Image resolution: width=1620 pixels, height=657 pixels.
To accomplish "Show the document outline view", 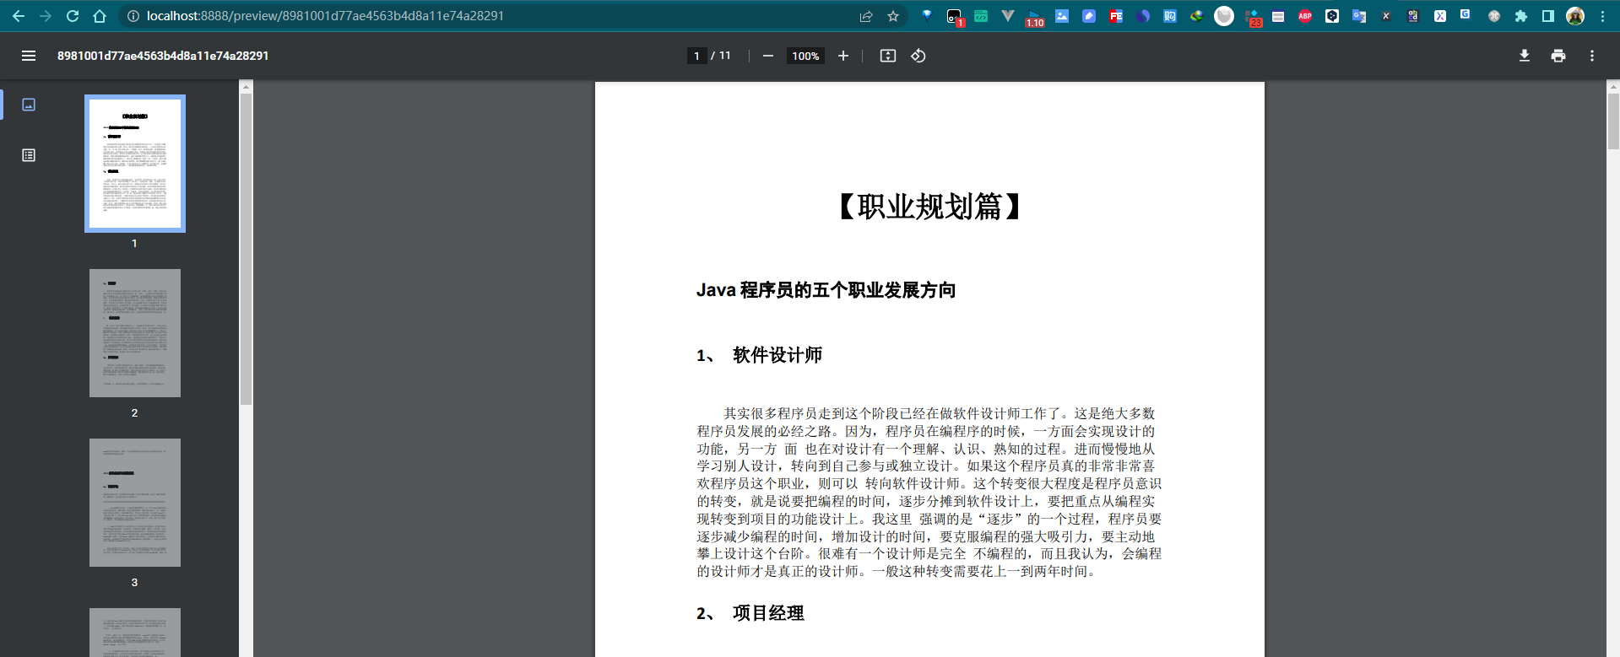I will (29, 155).
